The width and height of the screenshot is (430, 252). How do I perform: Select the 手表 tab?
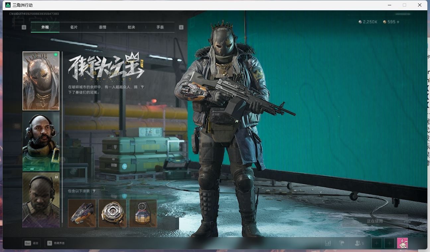160,27
